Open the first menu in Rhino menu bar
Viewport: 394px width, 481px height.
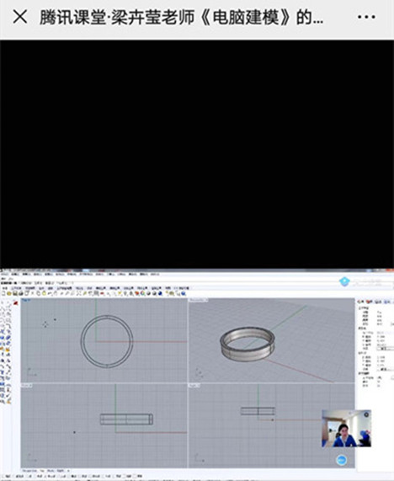point(5,274)
